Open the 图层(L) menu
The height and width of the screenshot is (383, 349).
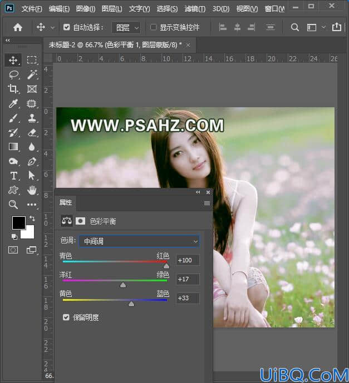click(112, 9)
